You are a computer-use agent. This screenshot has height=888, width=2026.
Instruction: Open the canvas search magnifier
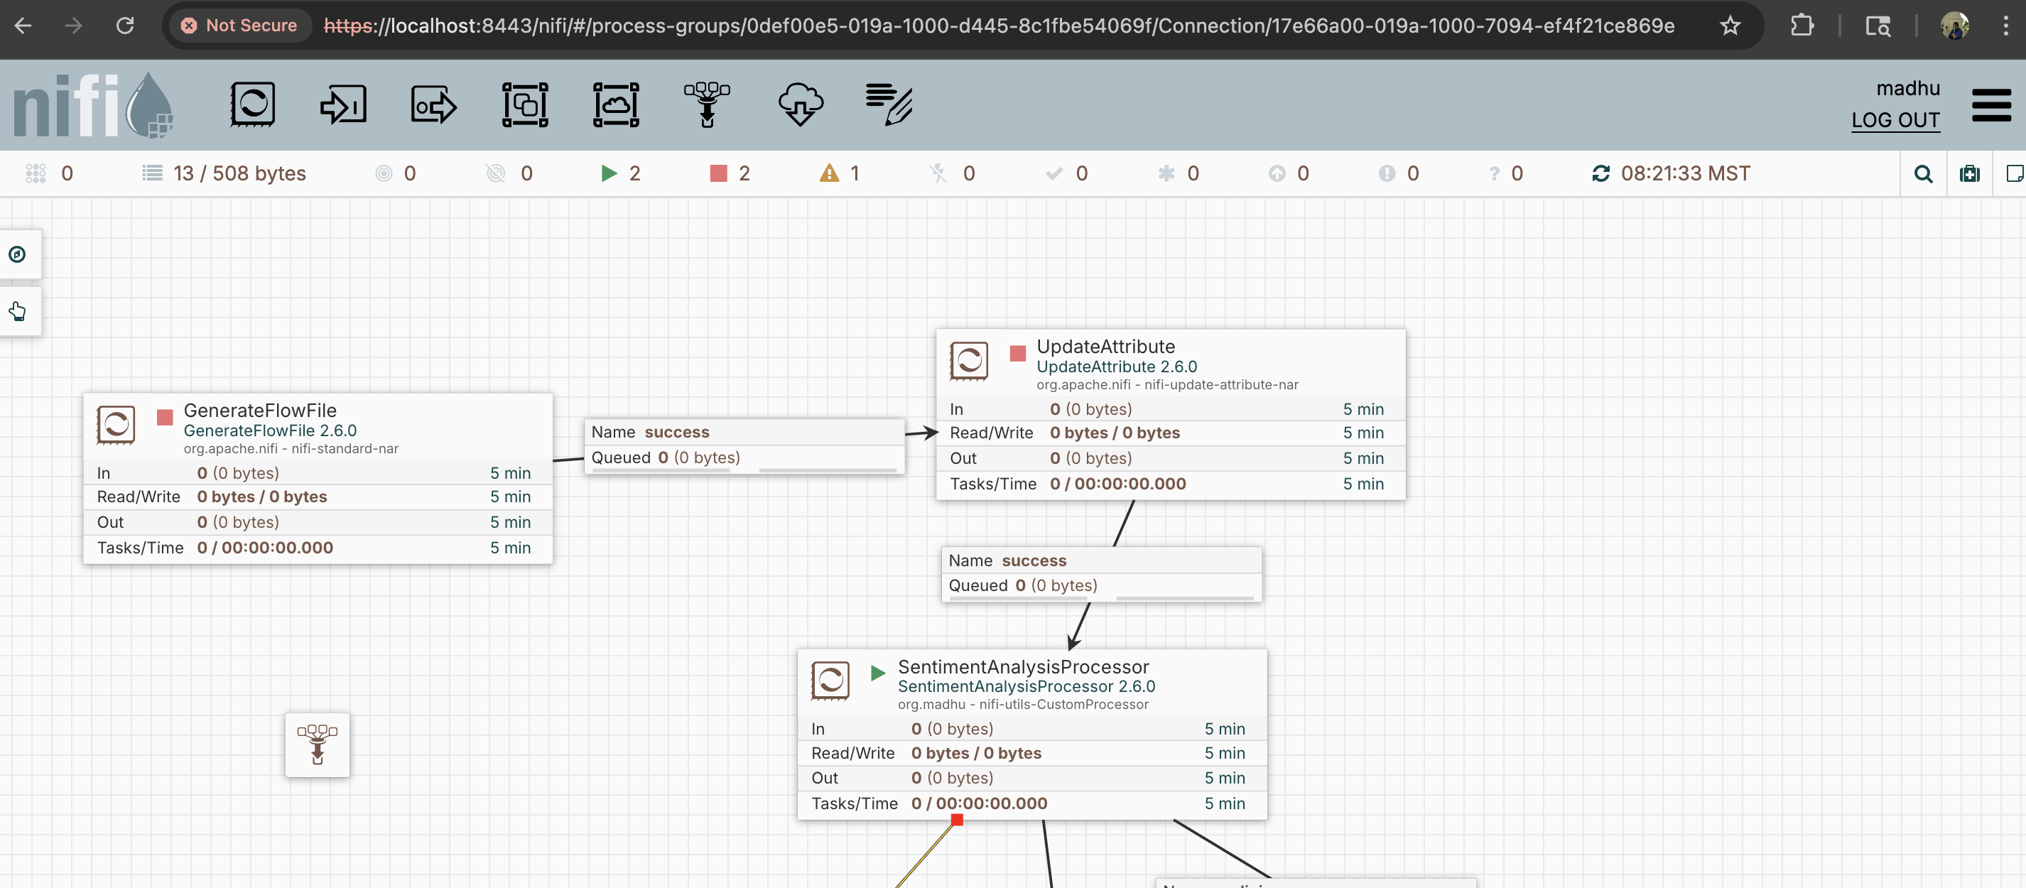[x=1924, y=174]
